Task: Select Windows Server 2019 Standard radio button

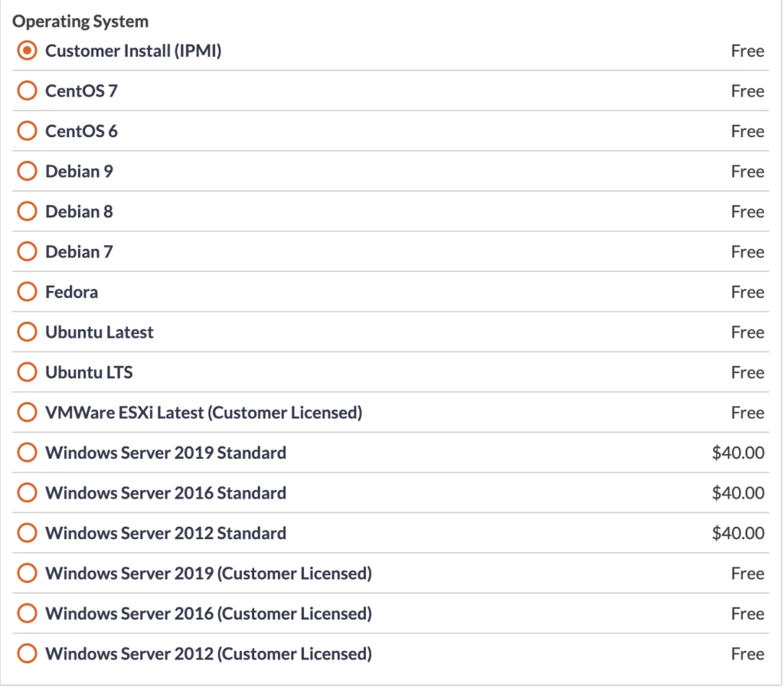Action: [x=27, y=453]
